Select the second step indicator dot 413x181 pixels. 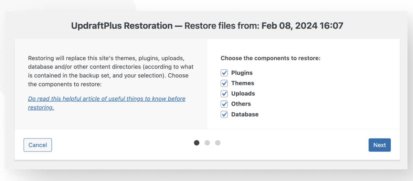pyautogui.click(x=207, y=143)
